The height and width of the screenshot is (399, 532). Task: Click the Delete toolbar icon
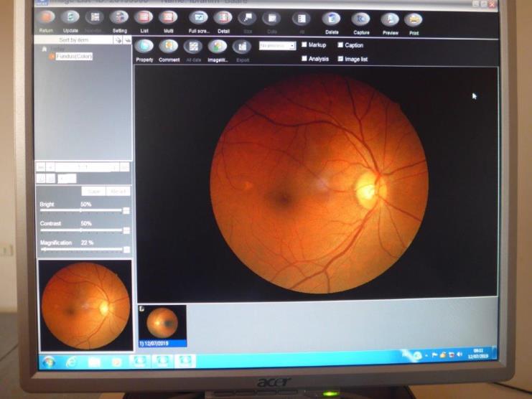pyautogui.click(x=332, y=19)
